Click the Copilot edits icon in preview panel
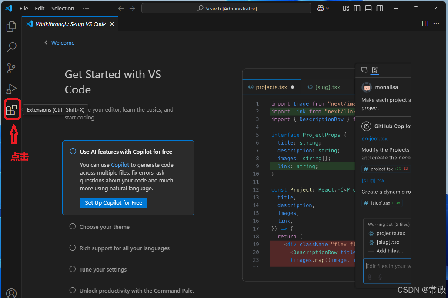 click(375, 70)
